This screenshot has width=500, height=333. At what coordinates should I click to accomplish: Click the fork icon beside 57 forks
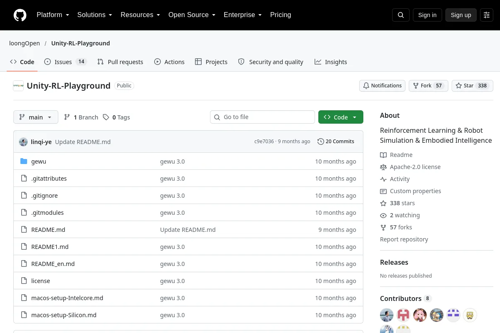point(383,227)
